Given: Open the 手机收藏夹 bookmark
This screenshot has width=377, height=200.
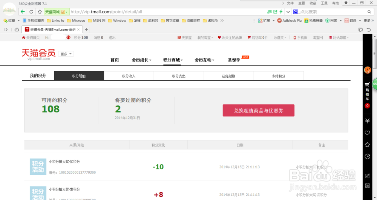Looking at the screenshot, I should 34,21.
